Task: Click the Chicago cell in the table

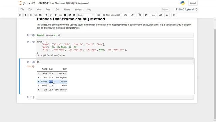Action: 63,82
